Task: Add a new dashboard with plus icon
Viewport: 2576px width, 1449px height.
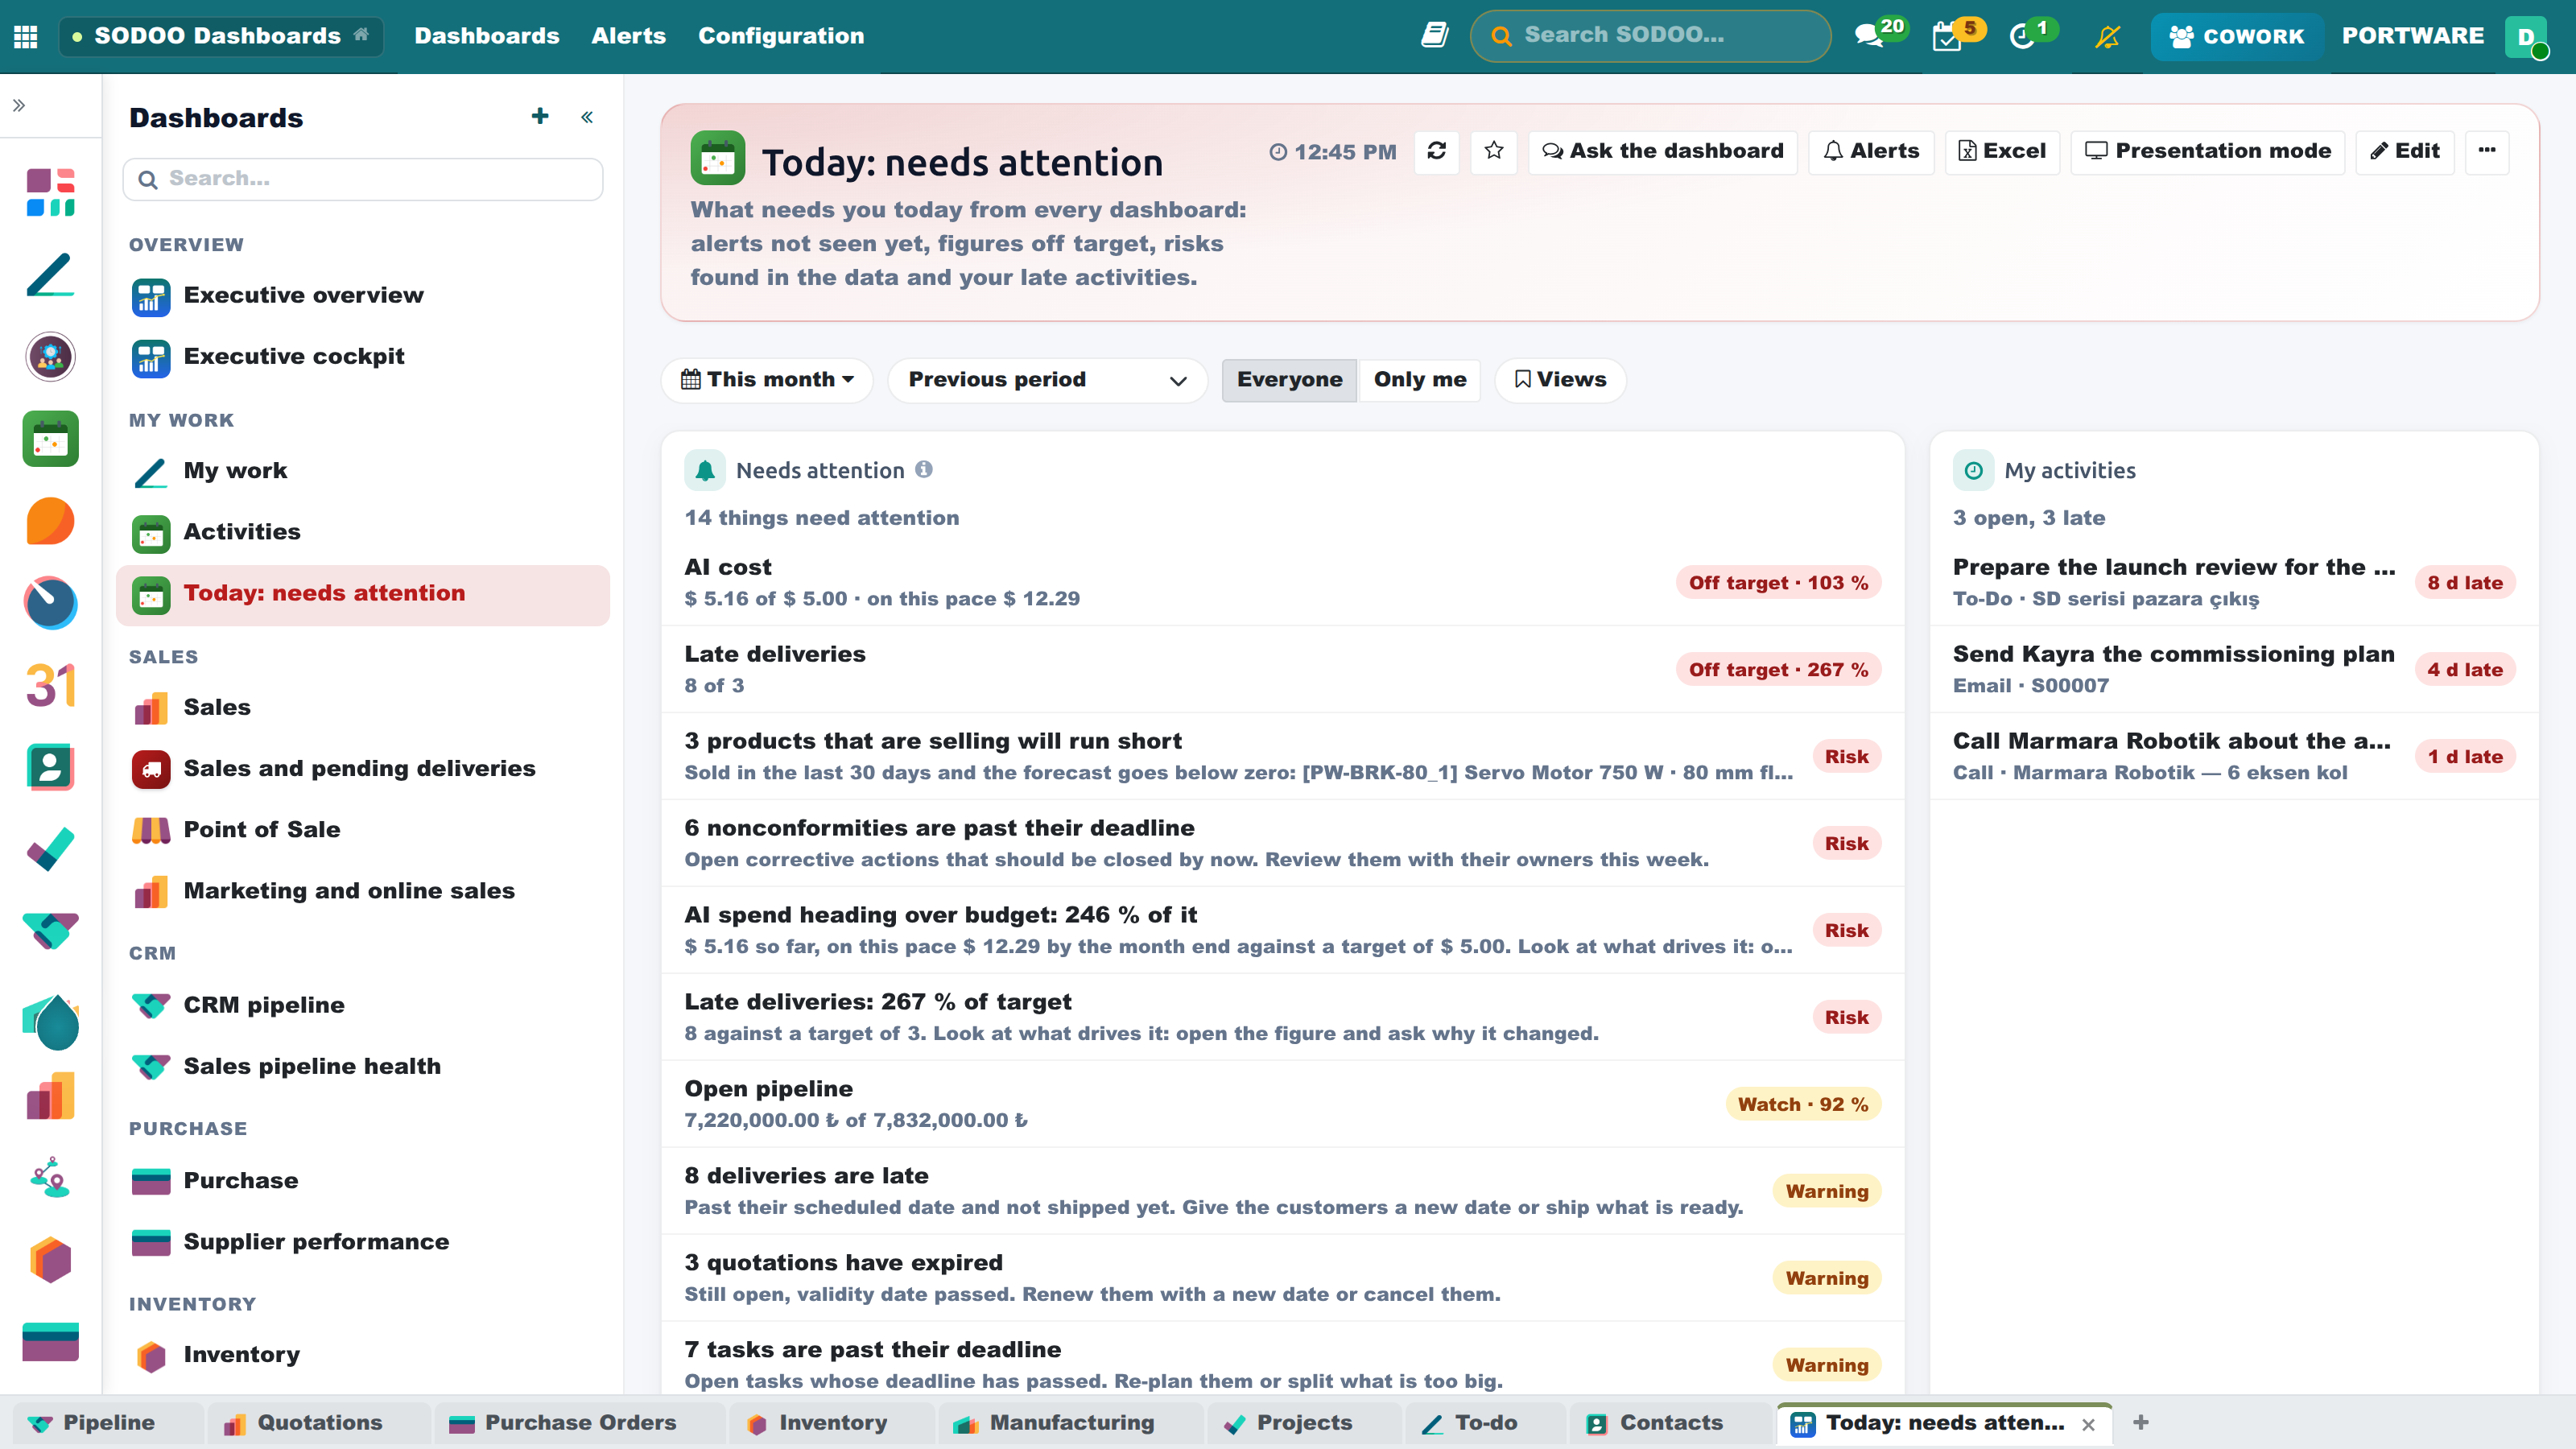Action: click(540, 117)
